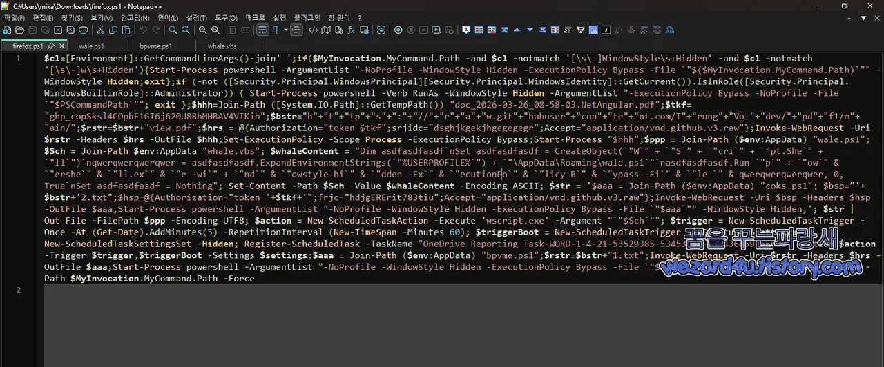Click the Zoom Out icon
The height and width of the screenshot is (367, 884).
click(x=215, y=30)
